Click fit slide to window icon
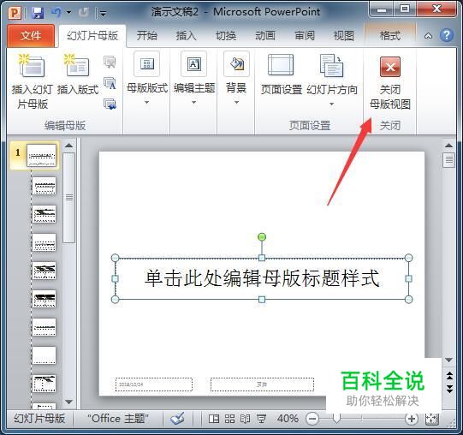Screen dimensions: 463x435 [x=432, y=419]
